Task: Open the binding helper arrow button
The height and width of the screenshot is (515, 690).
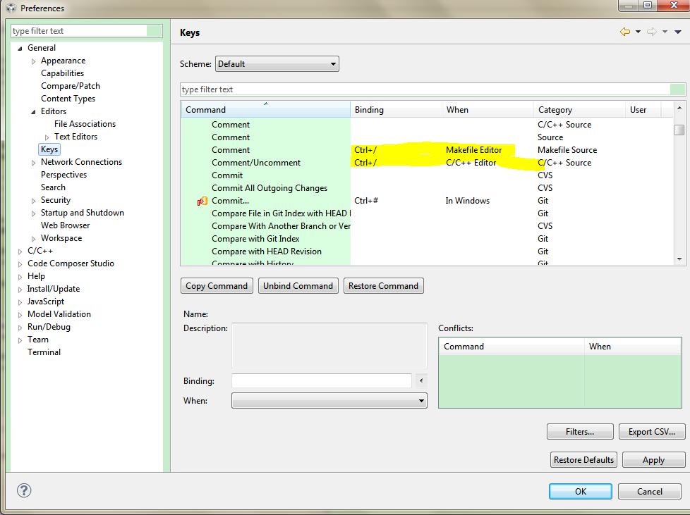Action: point(421,380)
